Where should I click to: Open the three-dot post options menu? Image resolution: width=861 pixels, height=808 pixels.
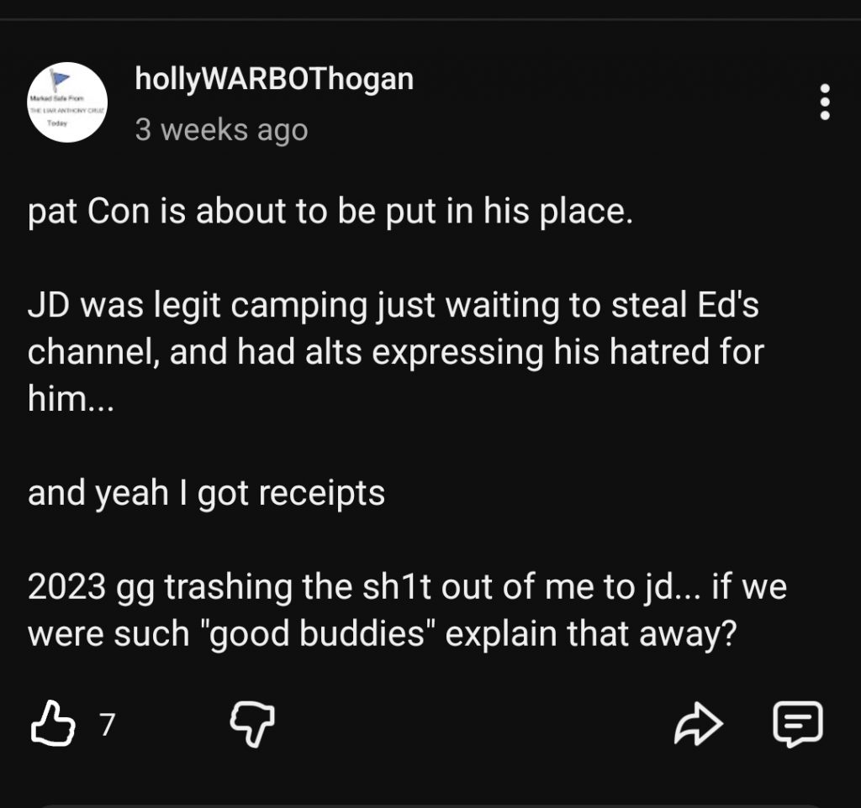[825, 102]
